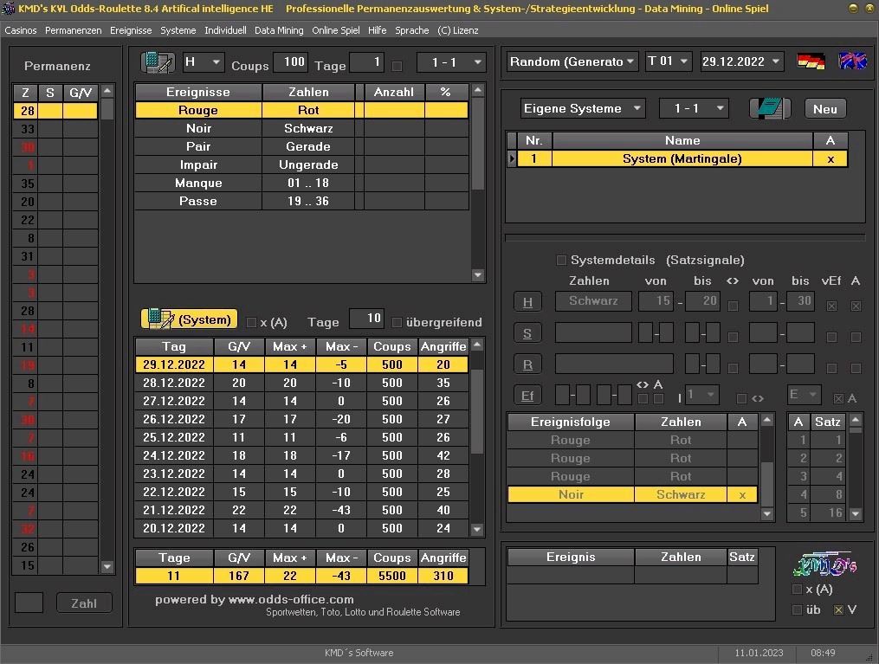This screenshot has width=879, height=664.
Task: Click Tag table scroll down arrow
Action: (x=477, y=528)
